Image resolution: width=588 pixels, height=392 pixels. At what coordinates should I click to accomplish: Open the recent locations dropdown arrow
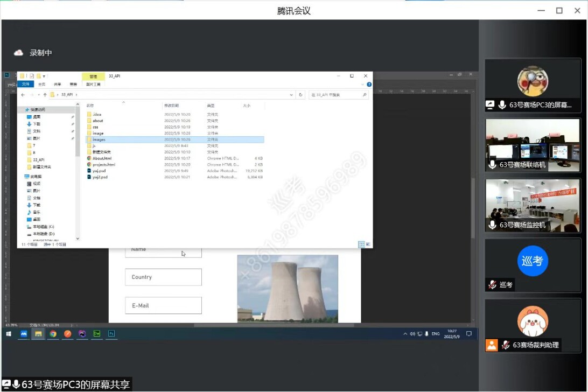click(x=39, y=95)
